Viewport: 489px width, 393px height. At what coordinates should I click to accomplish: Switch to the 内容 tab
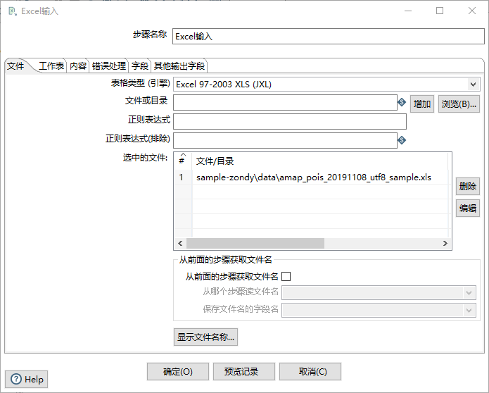click(x=78, y=66)
